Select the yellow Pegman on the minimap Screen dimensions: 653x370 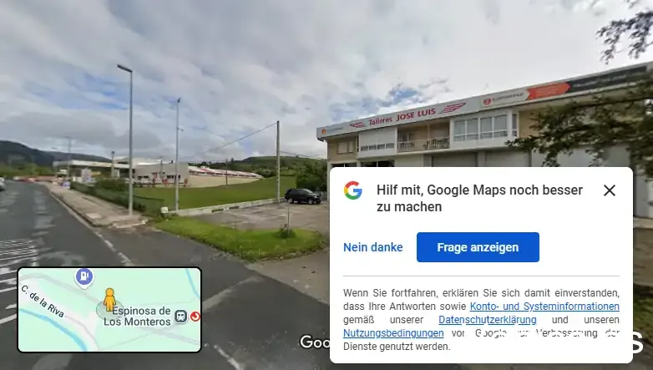click(x=109, y=300)
